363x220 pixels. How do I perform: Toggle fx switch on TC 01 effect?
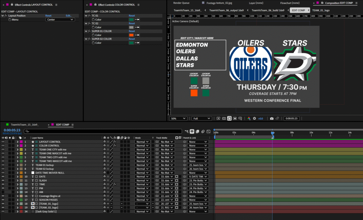tap(89, 16)
